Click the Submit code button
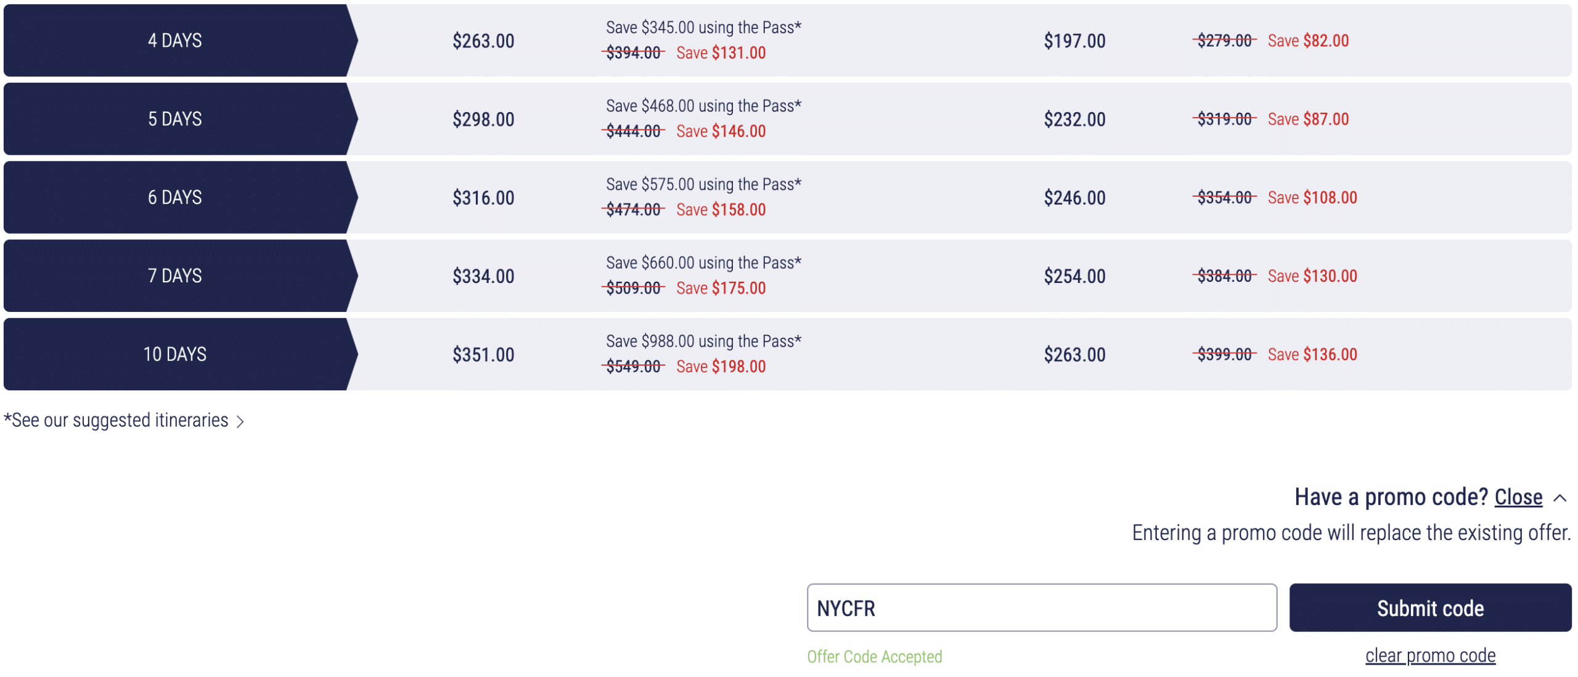The height and width of the screenshot is (677, 1578). click(1430, 608)
